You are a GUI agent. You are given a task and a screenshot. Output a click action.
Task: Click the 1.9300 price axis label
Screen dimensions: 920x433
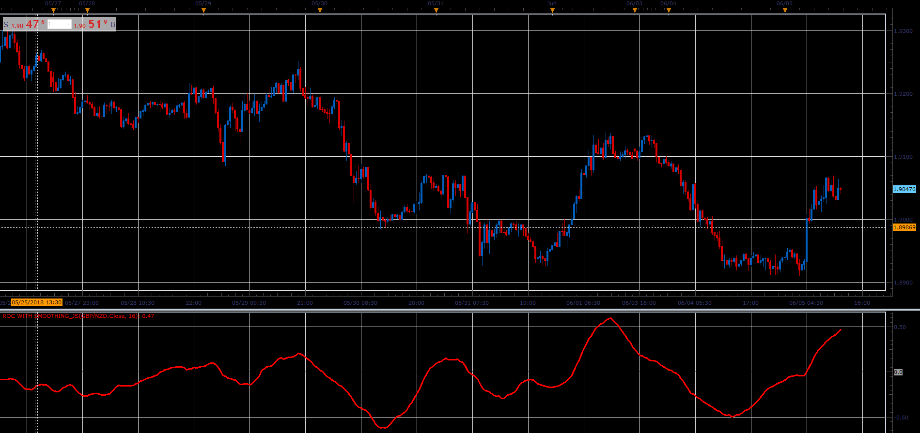(903, 31)
